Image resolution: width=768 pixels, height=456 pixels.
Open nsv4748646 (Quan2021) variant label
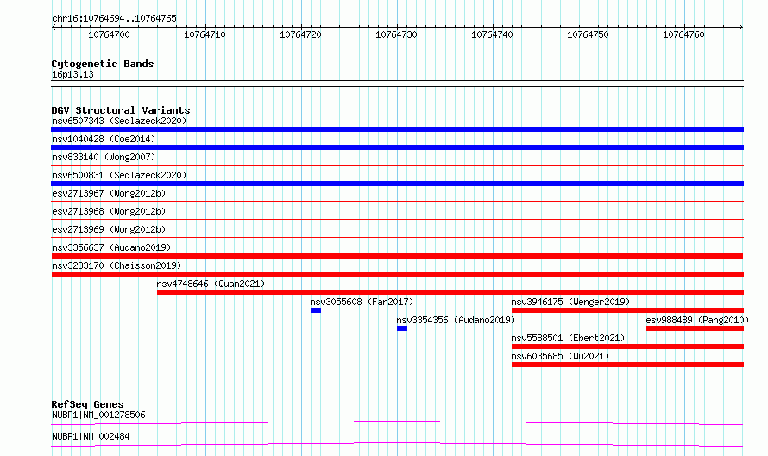point(211,284)
